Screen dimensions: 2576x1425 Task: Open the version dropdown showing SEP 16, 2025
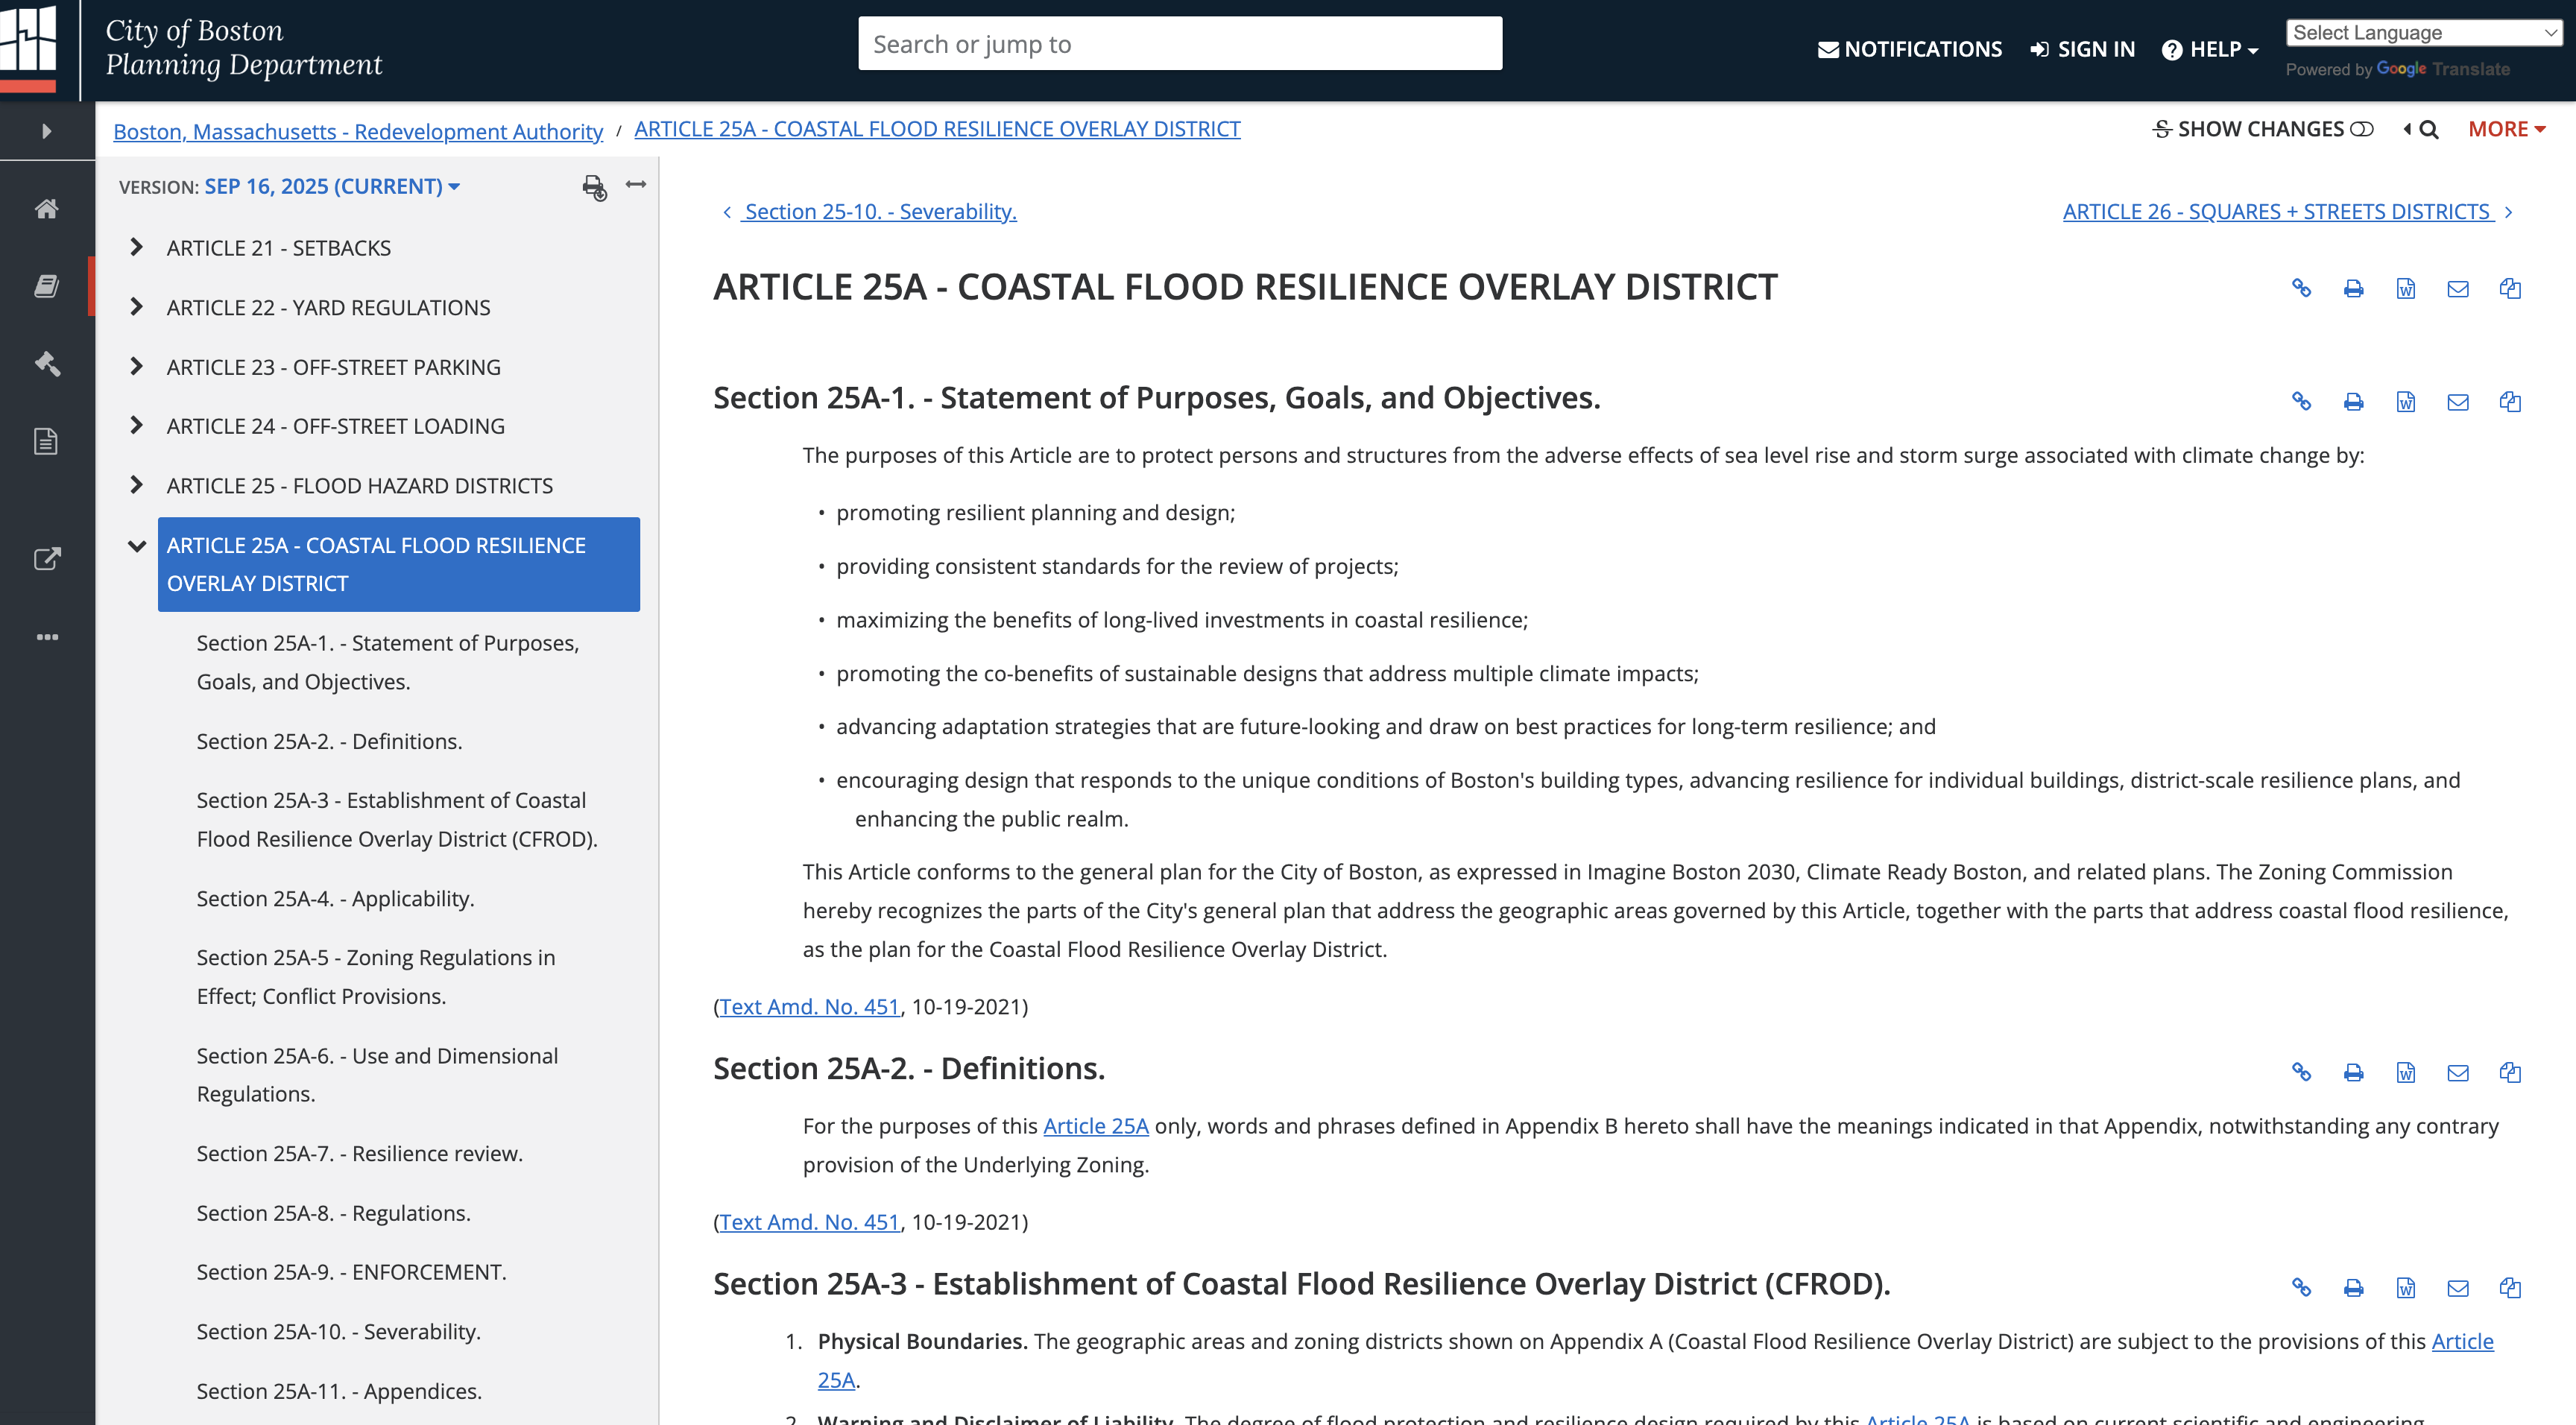pyautogui.click(x=330, y=185)
